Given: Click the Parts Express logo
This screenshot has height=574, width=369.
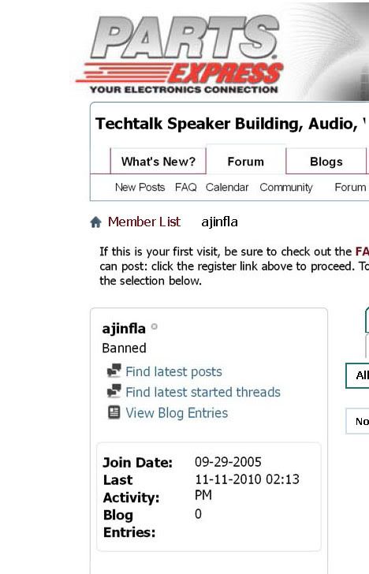Looking at the screenshot, I should [x=180, y=54].
